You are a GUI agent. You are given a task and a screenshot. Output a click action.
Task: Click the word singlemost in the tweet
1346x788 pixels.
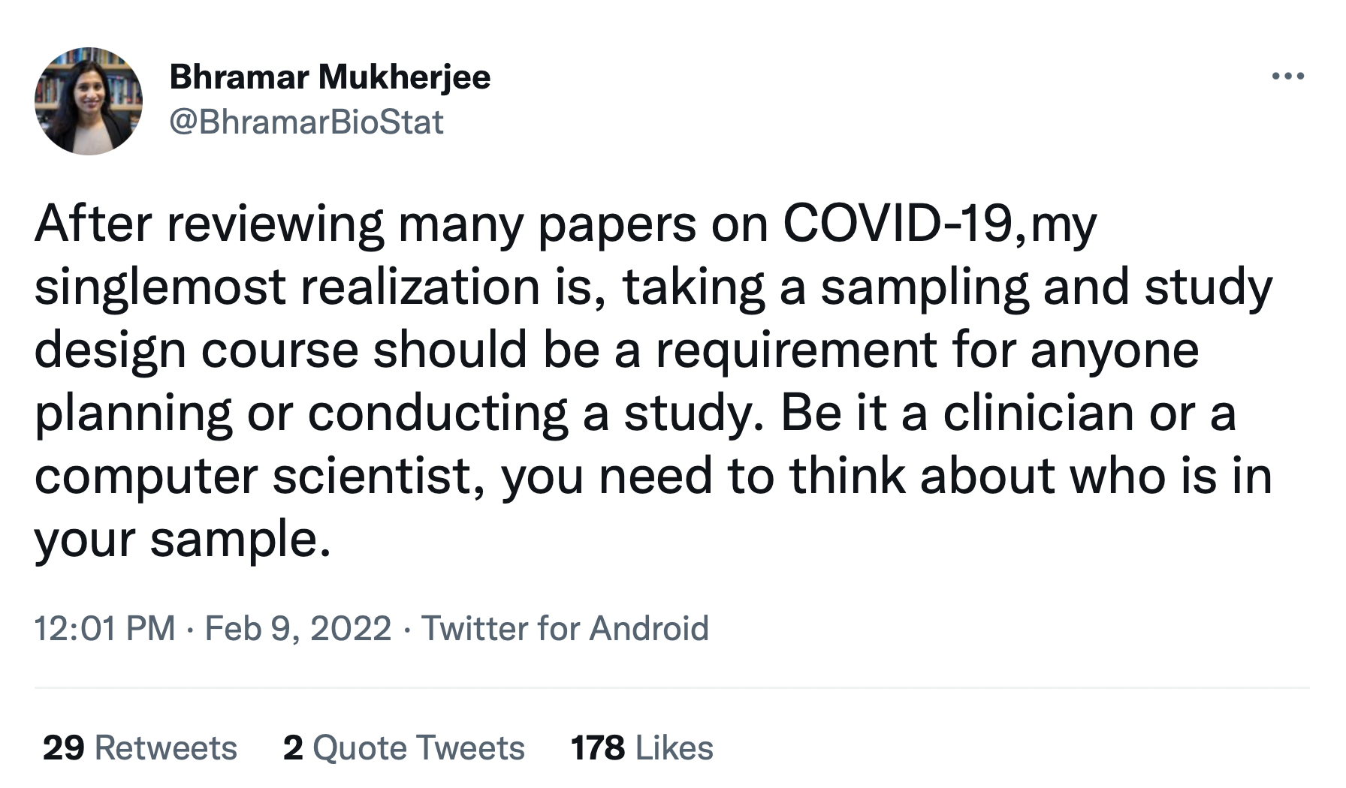(x=160, y=287)
